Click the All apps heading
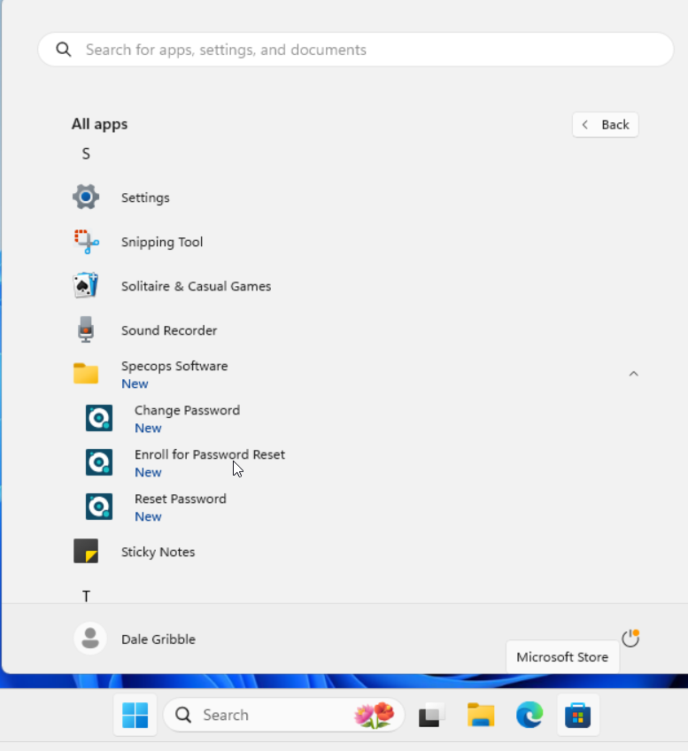Image resolution: width=688 pixels, height=751 pixels. coord(99,124)
